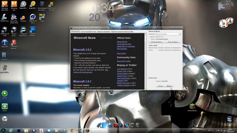Open the pixel character desktop icon
Screen dimensions: 237x133
[4, 69]
